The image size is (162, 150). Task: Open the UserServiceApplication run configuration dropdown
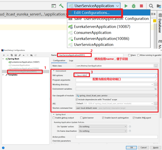point(94,6)
